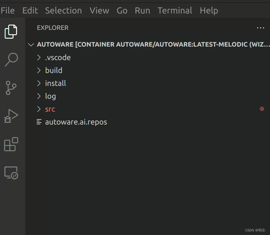This screenshot has width=270, height=235.
Task: Expand the .vscode folder chevron
Action: 39,57
